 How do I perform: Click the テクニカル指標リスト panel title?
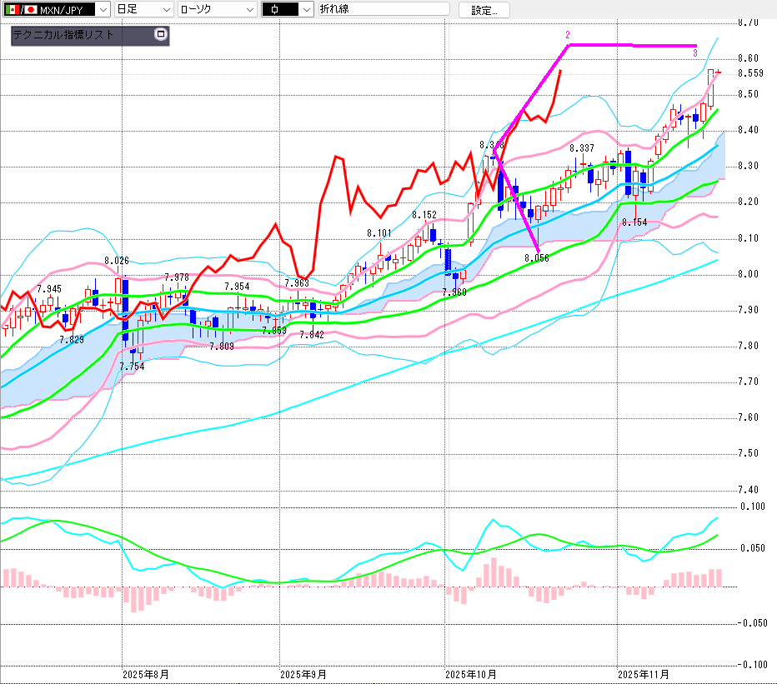(x=63, y=36)
